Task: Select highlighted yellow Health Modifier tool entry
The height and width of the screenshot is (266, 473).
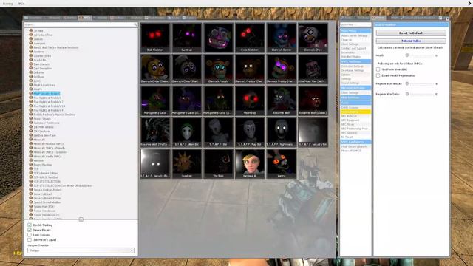Action: coord(355,112)
